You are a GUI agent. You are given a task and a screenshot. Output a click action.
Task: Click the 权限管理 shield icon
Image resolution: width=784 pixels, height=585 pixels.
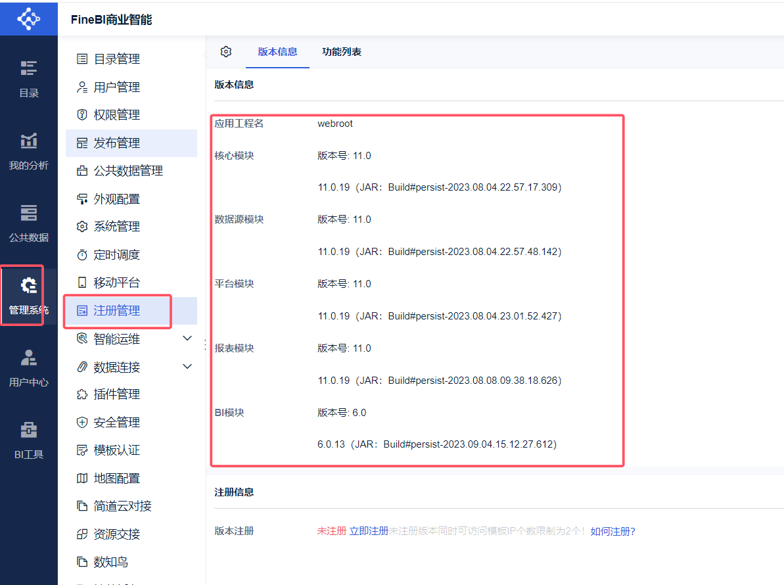point(82,115)
